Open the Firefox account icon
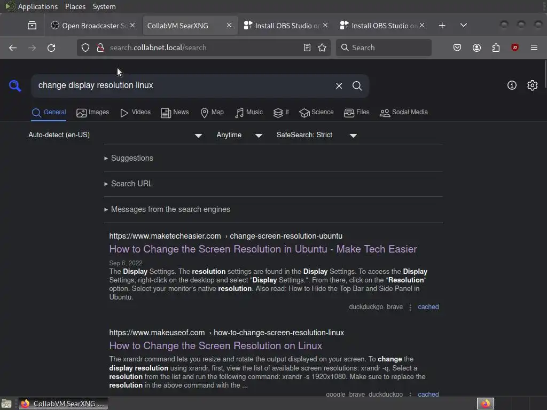 pos(476,48)
